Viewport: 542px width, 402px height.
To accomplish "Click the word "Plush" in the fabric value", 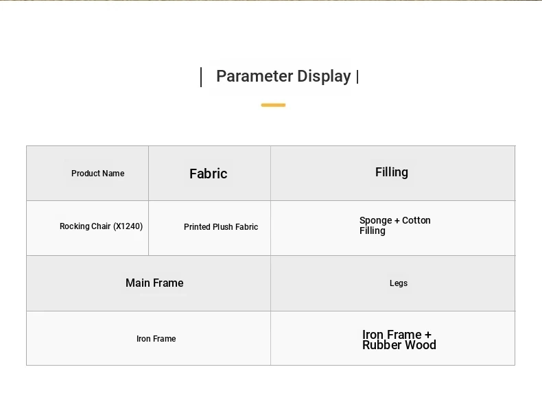I will tap(223, 227).
